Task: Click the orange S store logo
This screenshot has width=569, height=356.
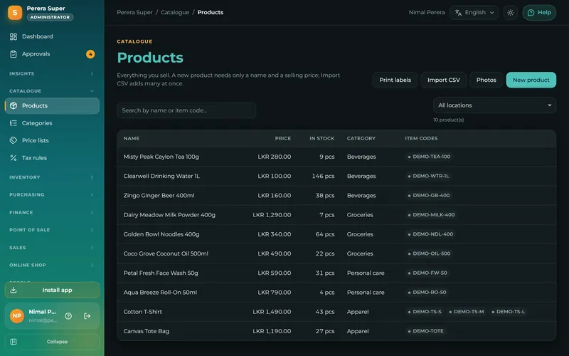Action: (15, 13)
